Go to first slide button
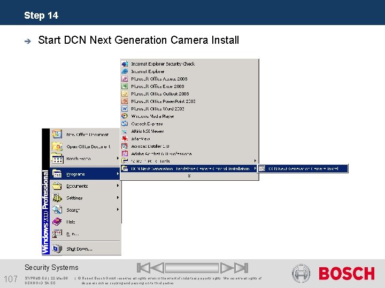This screenshot has height=288, width=385. pyautogui.click(x=143, y=268)
